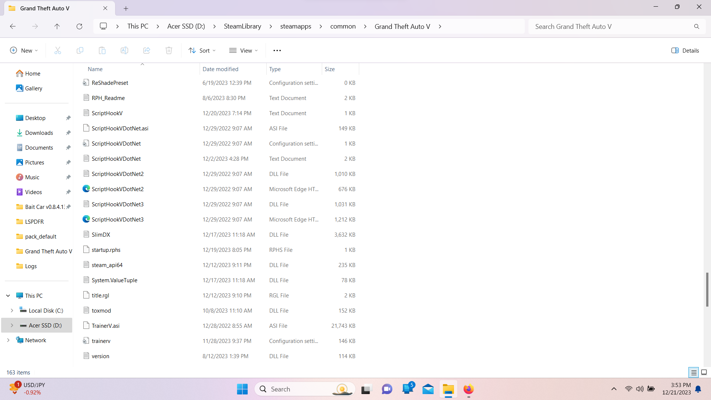Viewport: 711px width, 400px height.
Task: Click the Search Grand Theft Auto V field
Action: [611, 26]
